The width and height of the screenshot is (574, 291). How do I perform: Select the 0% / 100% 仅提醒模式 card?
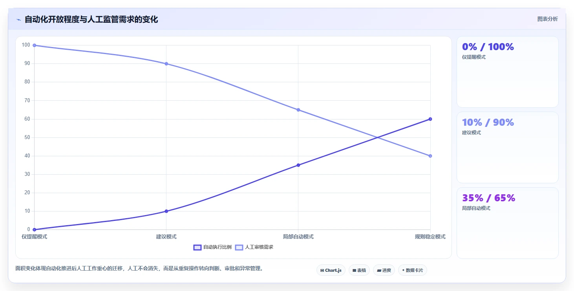[507, 72]
